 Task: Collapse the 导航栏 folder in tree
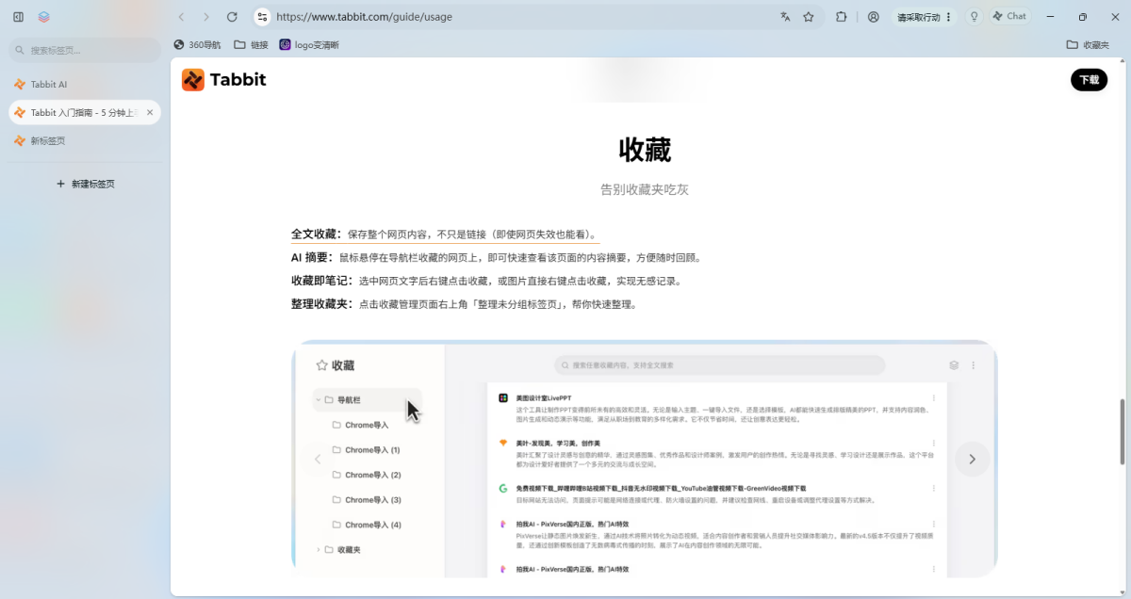click(319, 400)
